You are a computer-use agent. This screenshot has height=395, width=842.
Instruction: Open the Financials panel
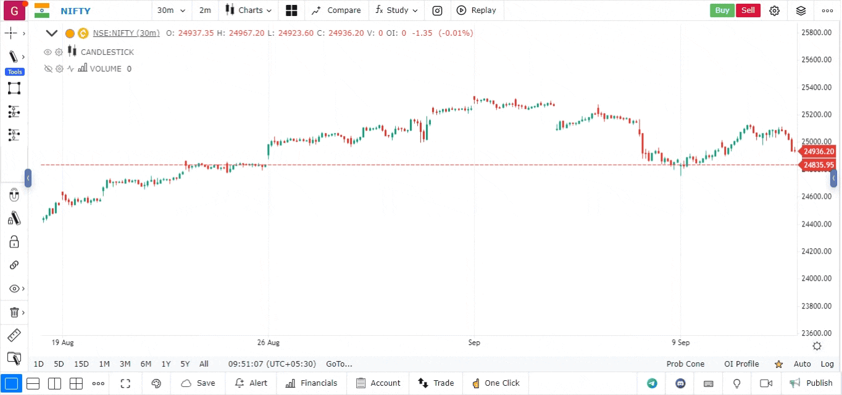312,383
